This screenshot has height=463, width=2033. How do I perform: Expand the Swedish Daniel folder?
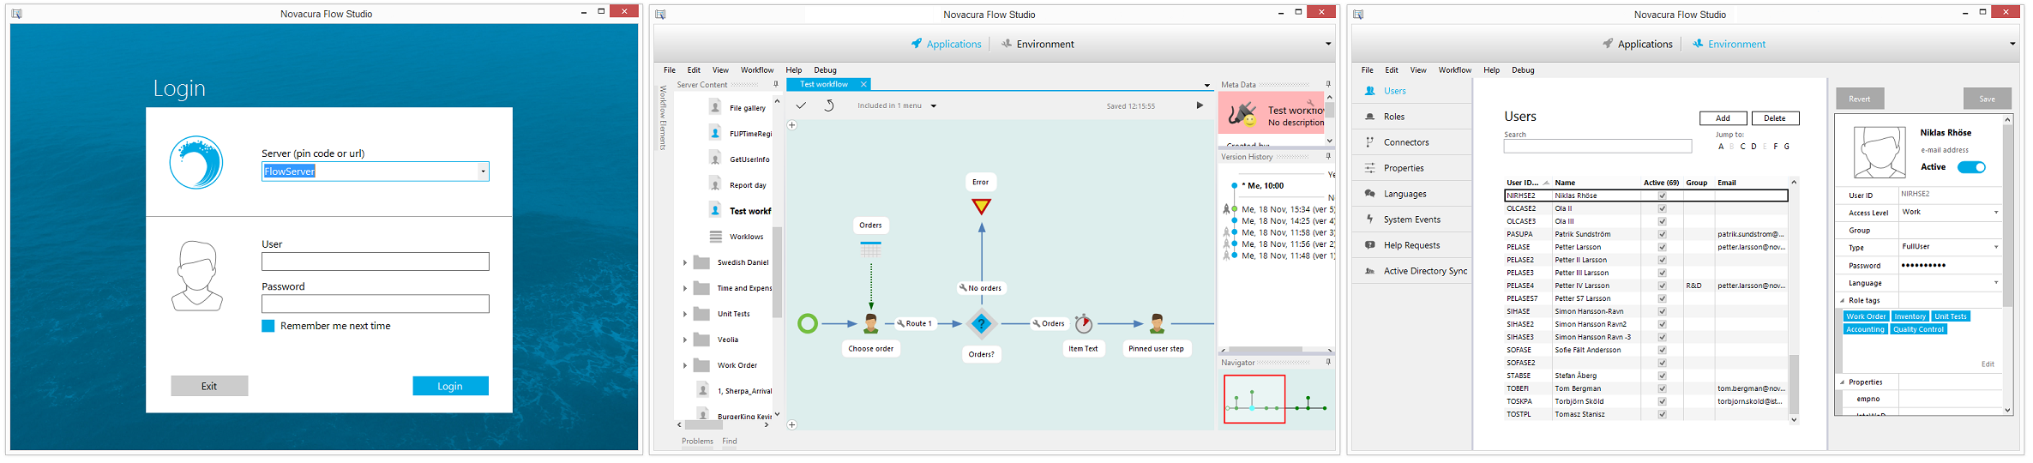(685, 262)
